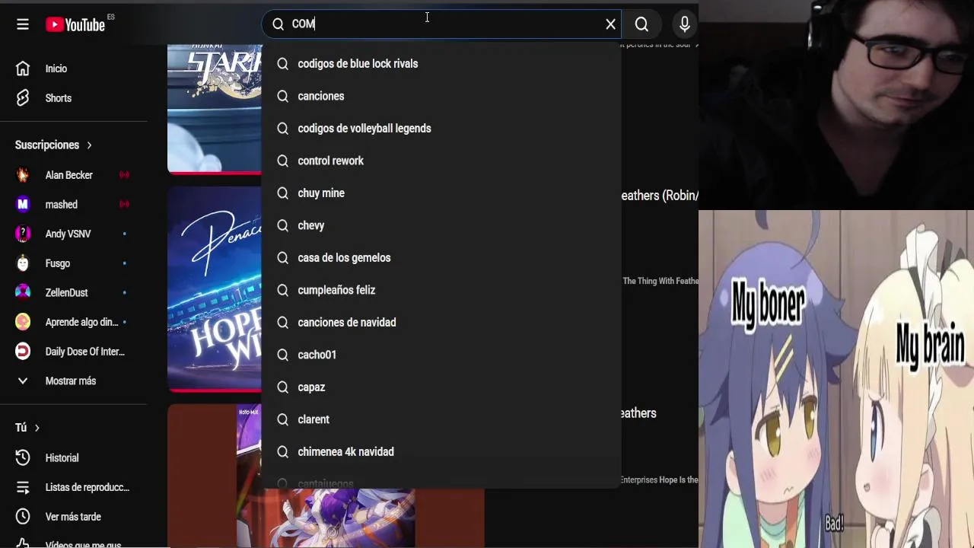Expand the Tú section
Image resolution: width=974 pixels, height=548 pixels.
[x=27, y=428]
